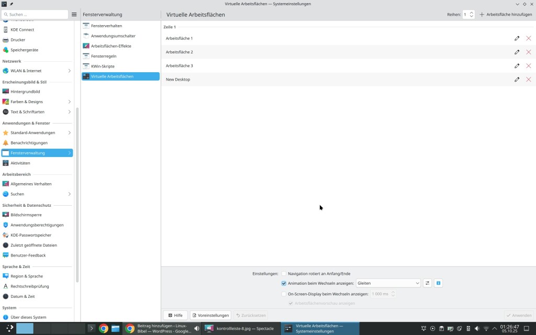Click the blue info icon beside Gleiten

pos(438,283)
